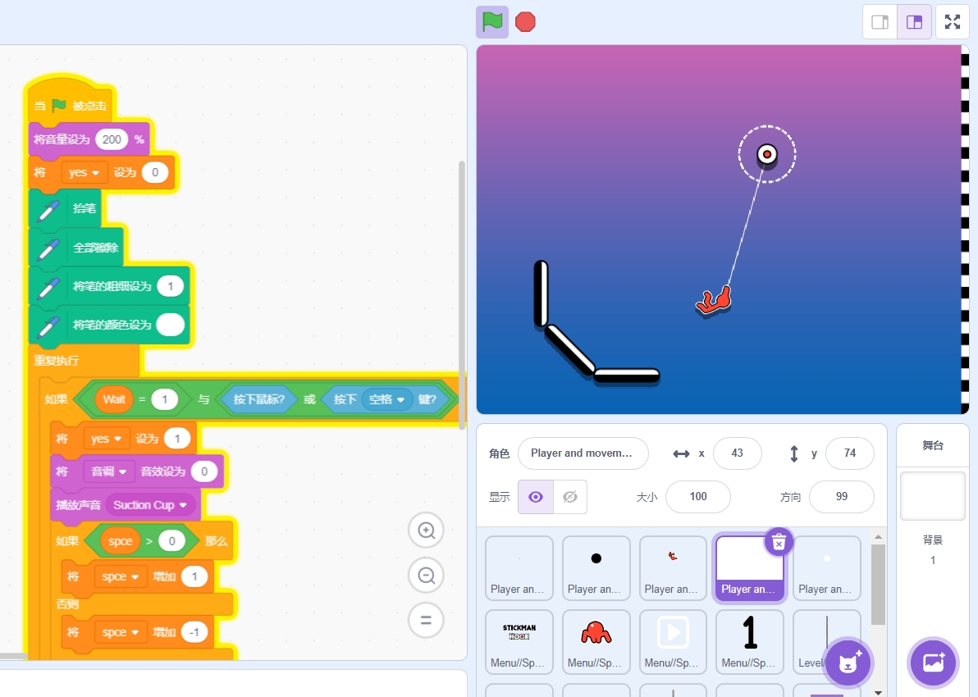This screenshot has height=697, width=978.
Task: Click the sprite list scroll down arrow
Action: click(x=878, y=692)
